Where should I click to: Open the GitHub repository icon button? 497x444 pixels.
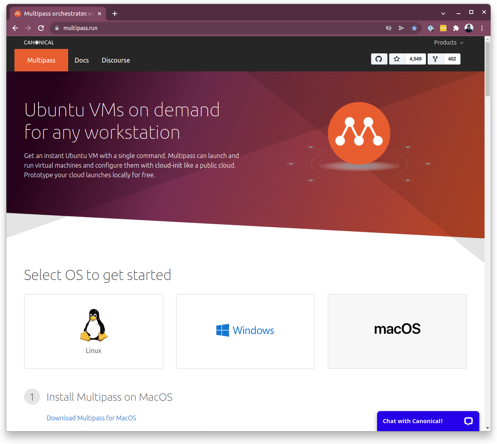[379, 59]
